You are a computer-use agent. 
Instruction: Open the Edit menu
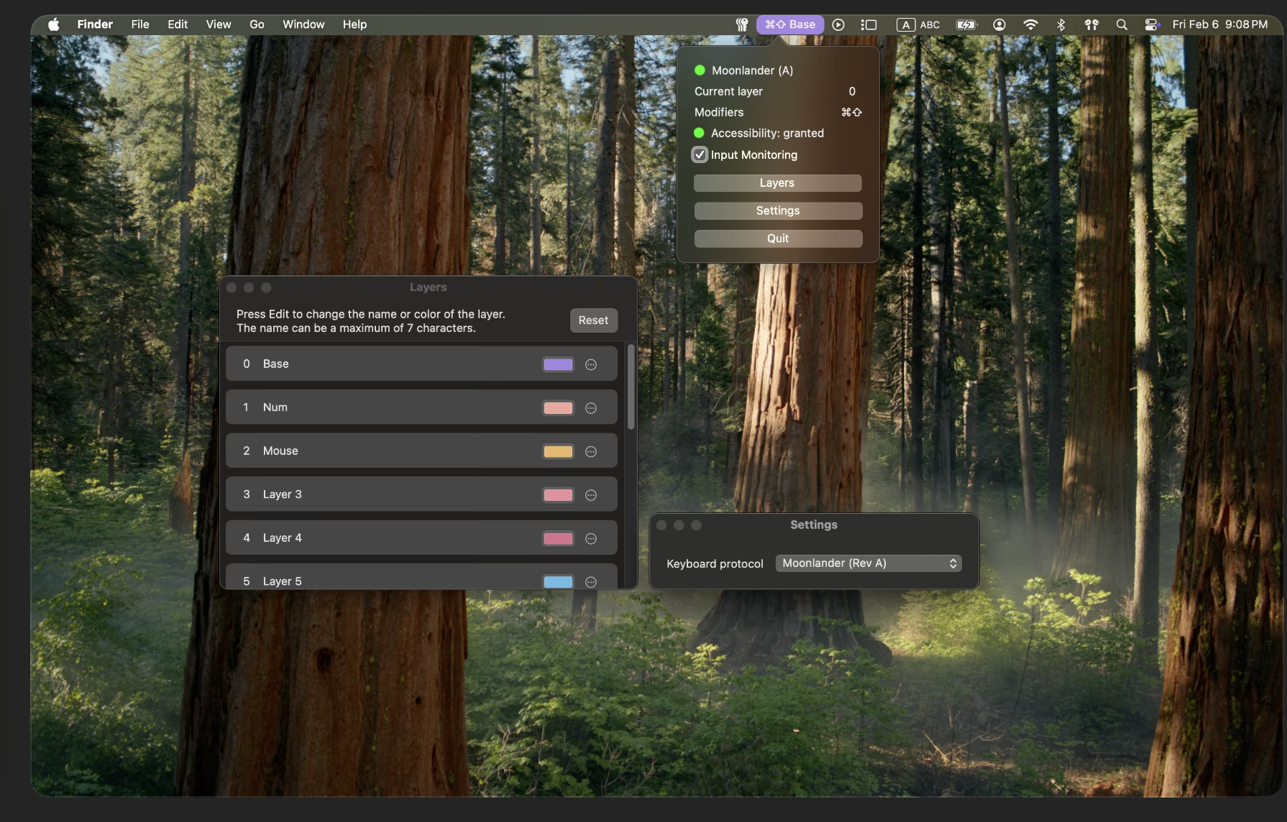(178, 24)
